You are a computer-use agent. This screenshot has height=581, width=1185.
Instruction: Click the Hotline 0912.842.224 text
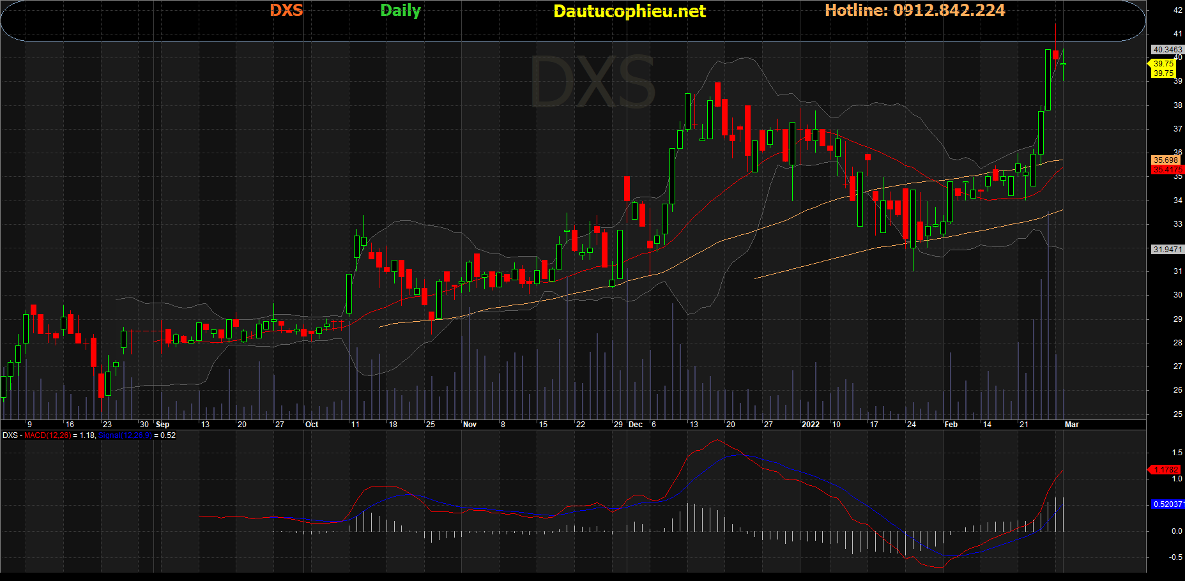(x=915, y=11)
